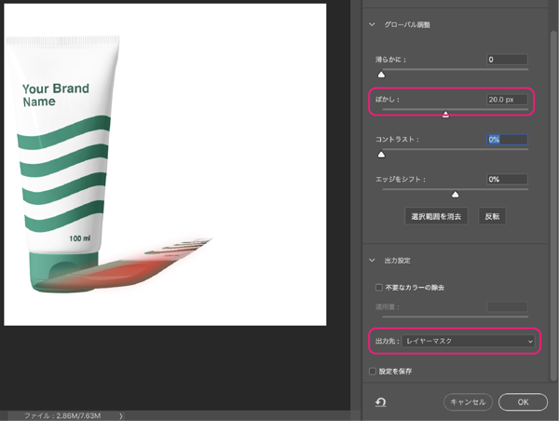Click the ファイル：2.86M/7.63M status text

point(62,415)
